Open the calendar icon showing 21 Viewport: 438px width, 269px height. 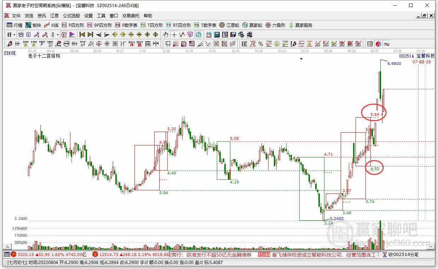pyautogui.click(x=209, y=35)
